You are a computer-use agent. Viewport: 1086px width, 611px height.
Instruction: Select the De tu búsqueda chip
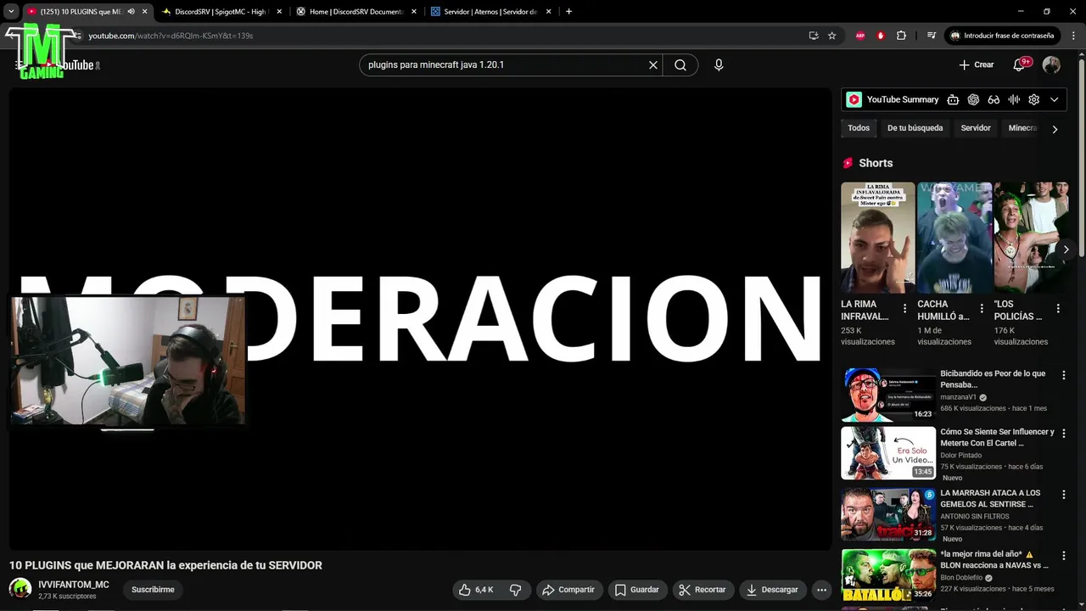pos(915,128)
